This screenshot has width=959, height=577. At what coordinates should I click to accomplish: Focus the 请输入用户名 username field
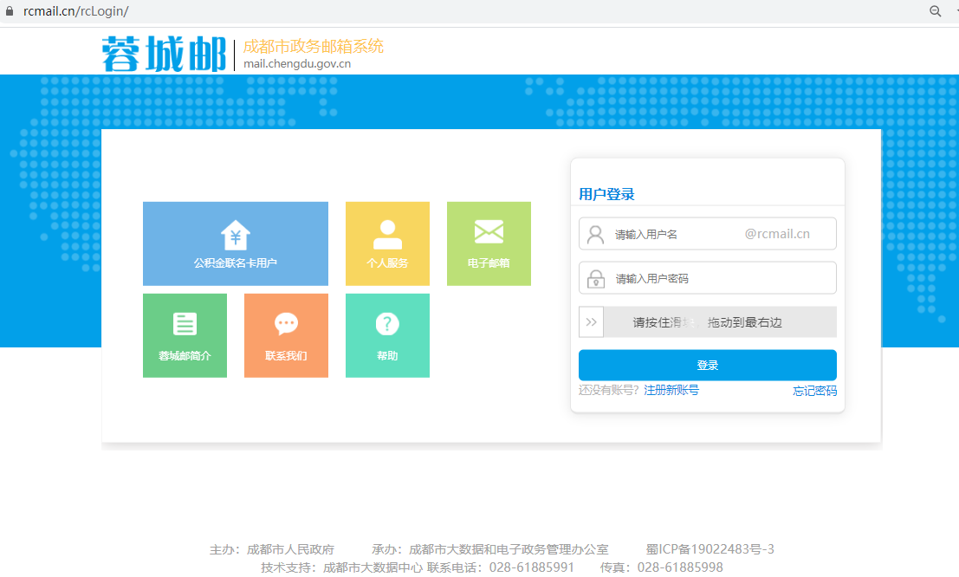[x=676, y=234]
